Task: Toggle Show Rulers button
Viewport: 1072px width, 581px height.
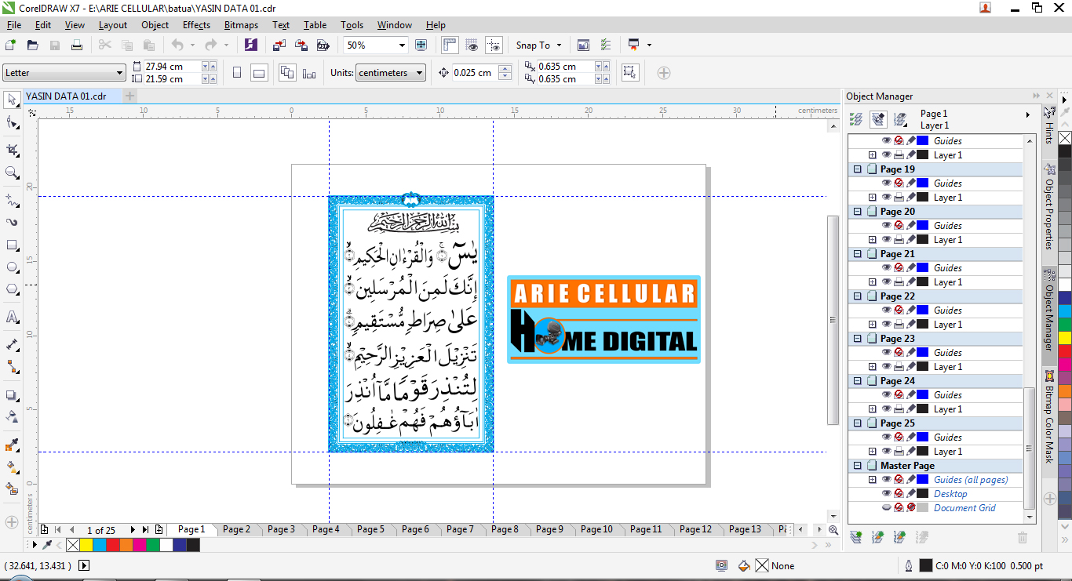Action: [450, 45]
